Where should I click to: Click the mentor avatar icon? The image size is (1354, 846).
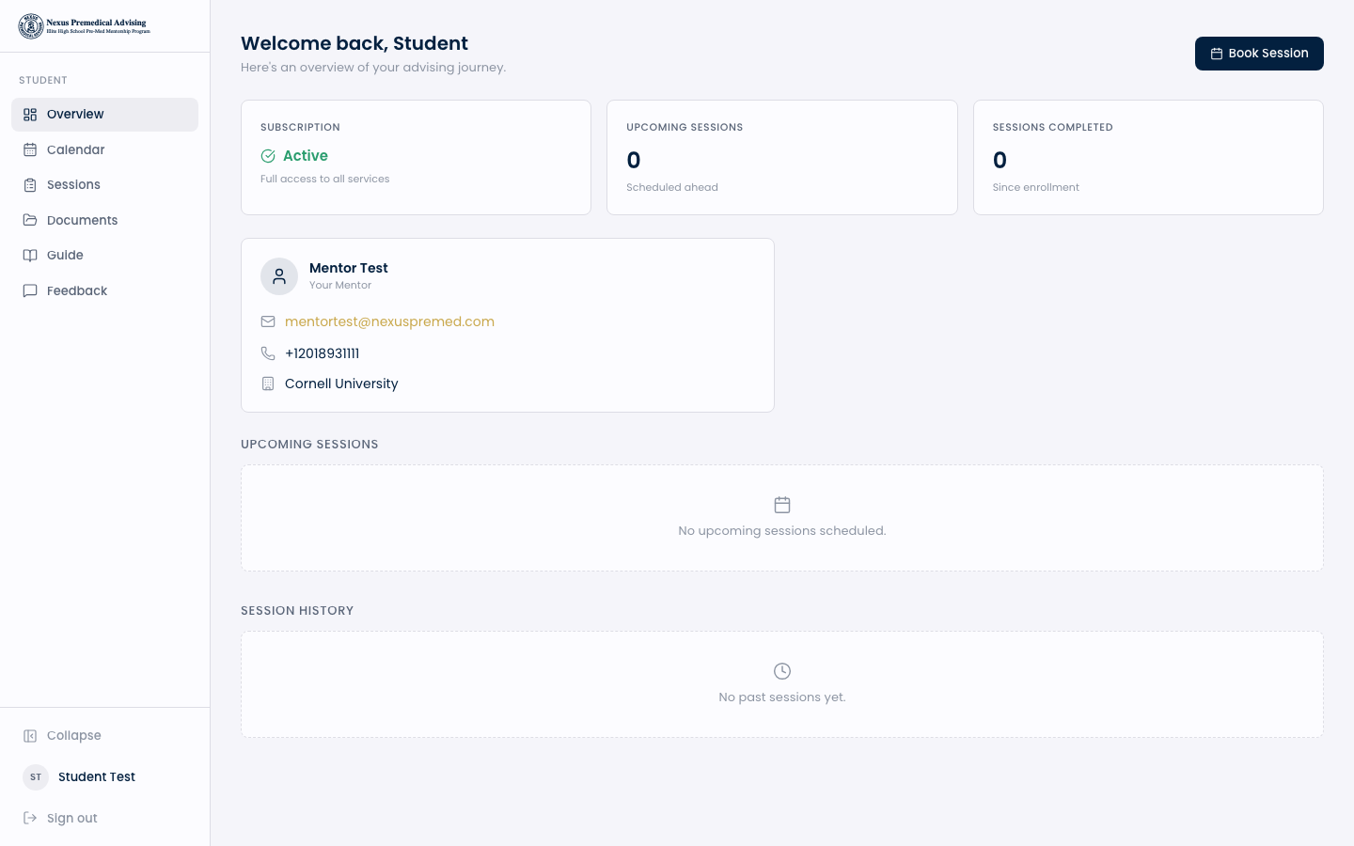pyautogui.click(x=279, y=276)
